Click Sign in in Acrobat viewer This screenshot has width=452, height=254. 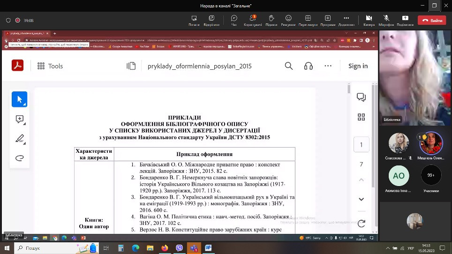tap(358, 66)
